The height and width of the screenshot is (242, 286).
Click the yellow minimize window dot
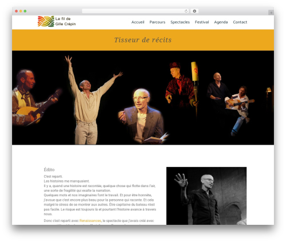click(21, 11)
